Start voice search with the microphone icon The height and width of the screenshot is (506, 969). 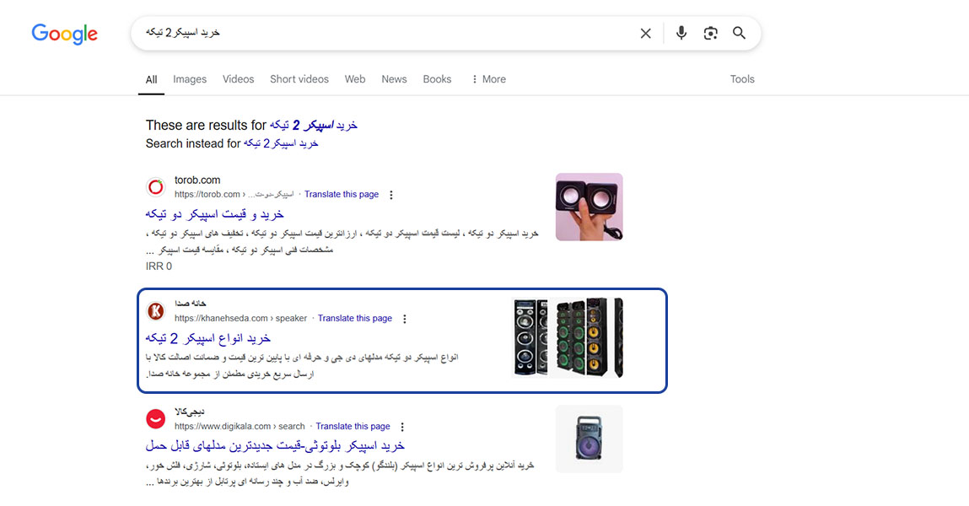click(x=681, y=33)
